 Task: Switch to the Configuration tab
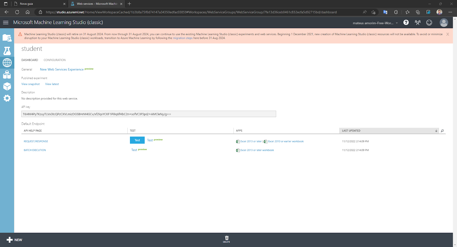tap(55, 60)
